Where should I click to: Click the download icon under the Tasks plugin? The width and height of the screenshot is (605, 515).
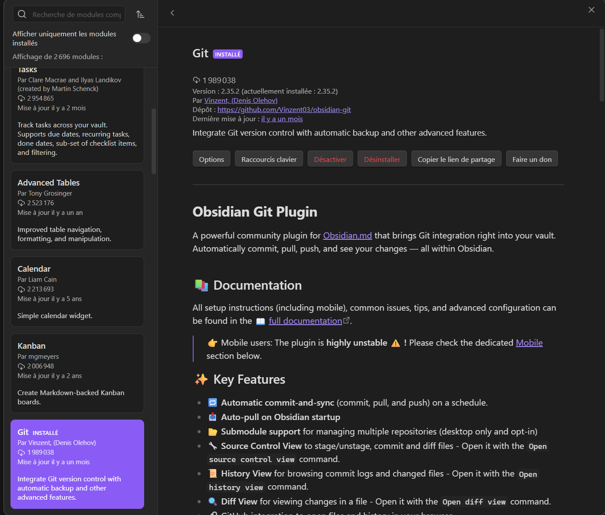pos(21,98)
